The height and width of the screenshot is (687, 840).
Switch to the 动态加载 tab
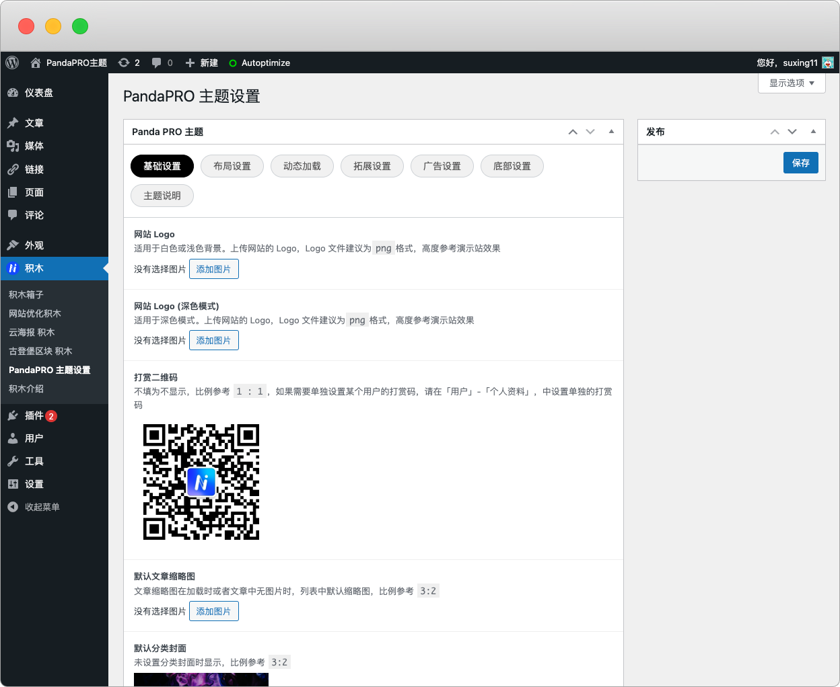click(302, 166)
